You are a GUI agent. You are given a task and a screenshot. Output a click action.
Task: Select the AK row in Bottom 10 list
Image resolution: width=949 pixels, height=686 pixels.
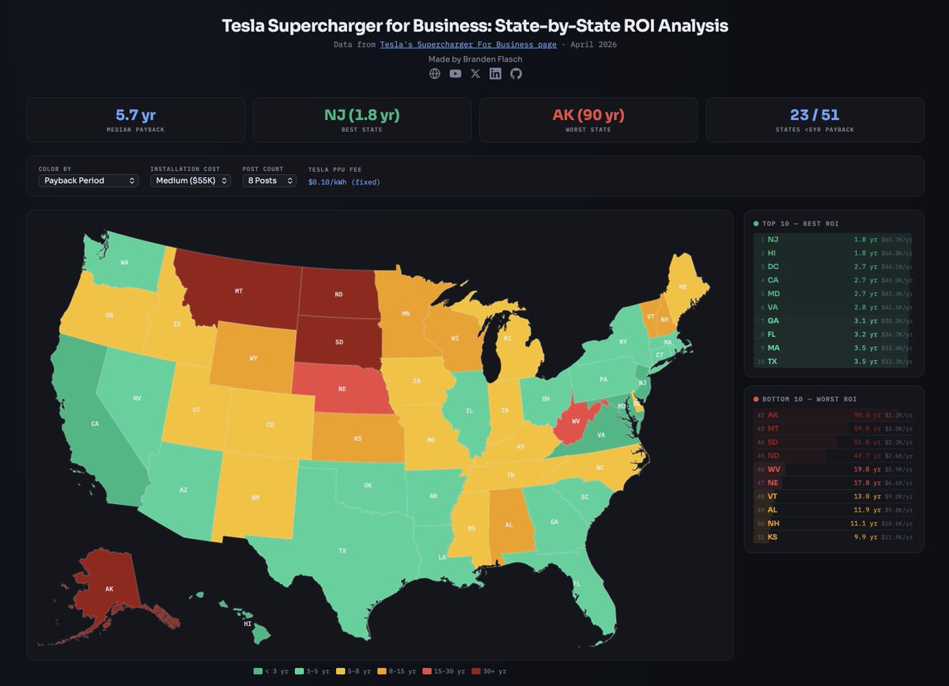tap(834, 415)
